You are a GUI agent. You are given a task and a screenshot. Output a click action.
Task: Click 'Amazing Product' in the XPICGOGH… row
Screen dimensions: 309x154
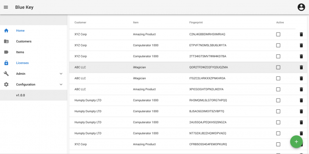pyautogui.click(x=144, y=89)
